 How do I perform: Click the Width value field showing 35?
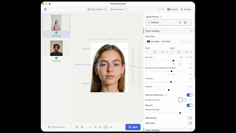155,52
